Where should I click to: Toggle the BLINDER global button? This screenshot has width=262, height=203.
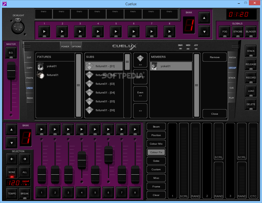pos(251,31)
